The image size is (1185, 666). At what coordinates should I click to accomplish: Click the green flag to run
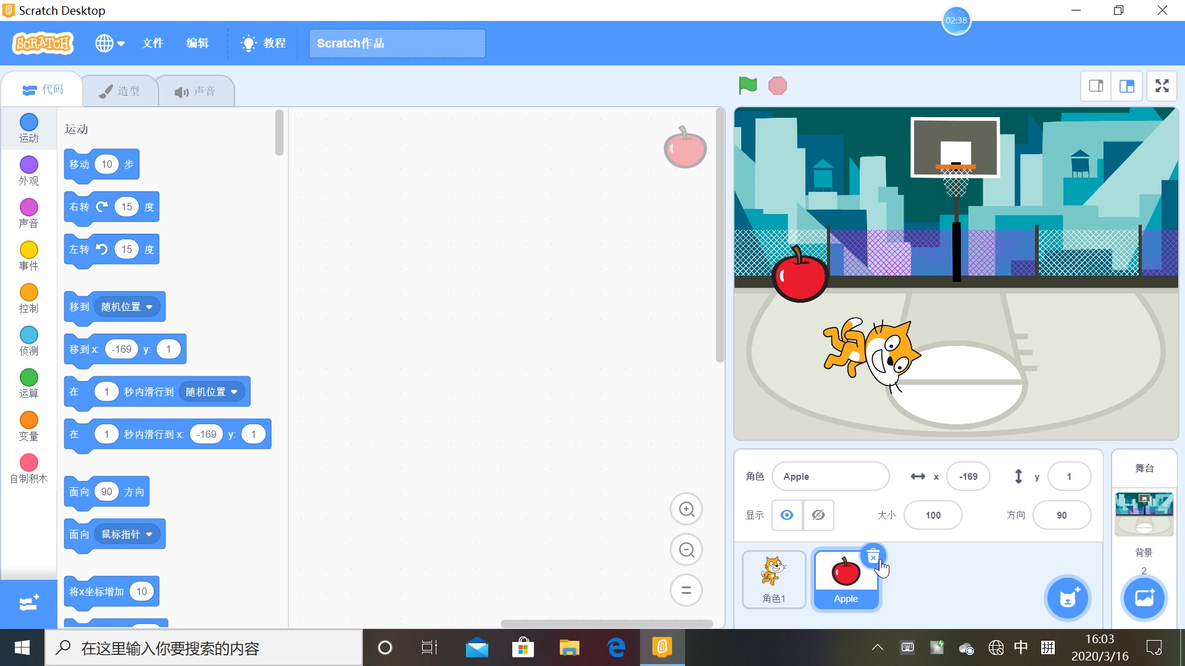coord(747,86)
